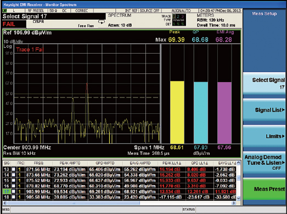Click the RBW: 120 kHz meter readout
287x214 pixels.
[x=210, y=20]
